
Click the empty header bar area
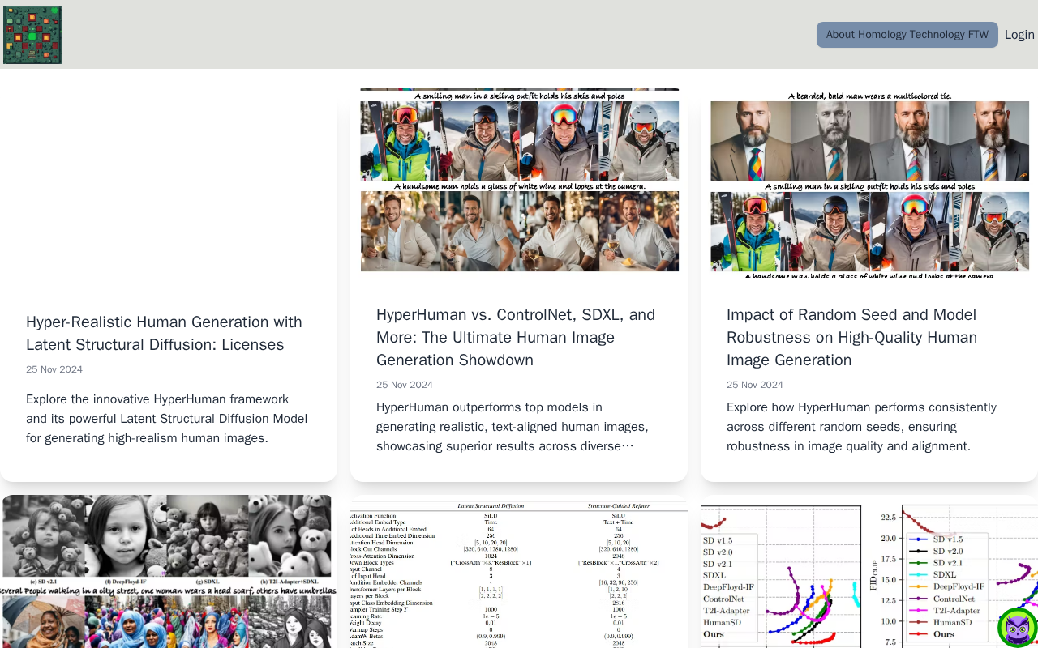[438, 35]
